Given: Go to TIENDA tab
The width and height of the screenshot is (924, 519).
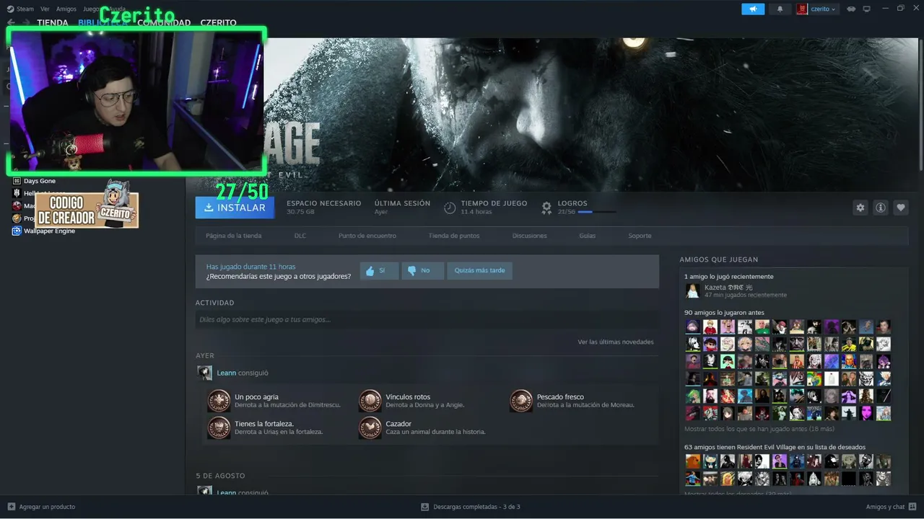Looking at the screenshot, I should pyautogui.click(x=53, y=23).
